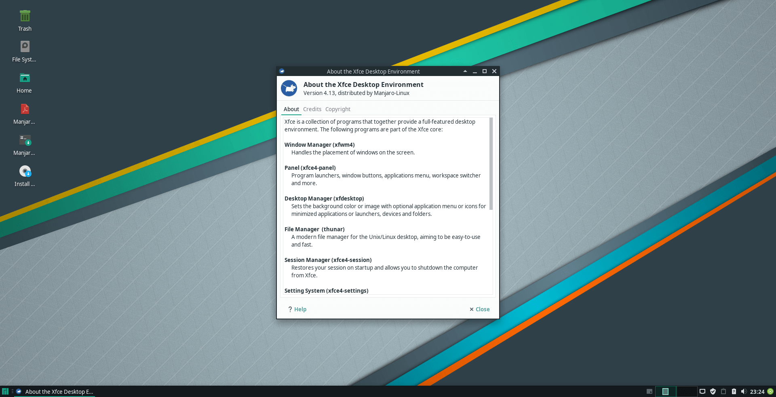Switch to the second empty workspace
The width and height of the screenshot is (776, 397).
point(686,391)
